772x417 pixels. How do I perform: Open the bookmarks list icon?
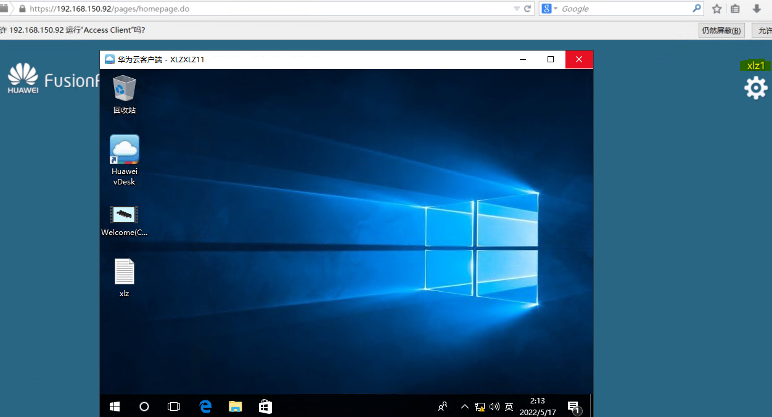[x=735, y=9]
